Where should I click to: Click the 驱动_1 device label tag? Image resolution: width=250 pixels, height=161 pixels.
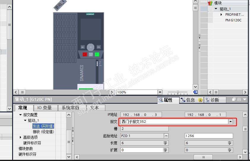coord(60,5)
